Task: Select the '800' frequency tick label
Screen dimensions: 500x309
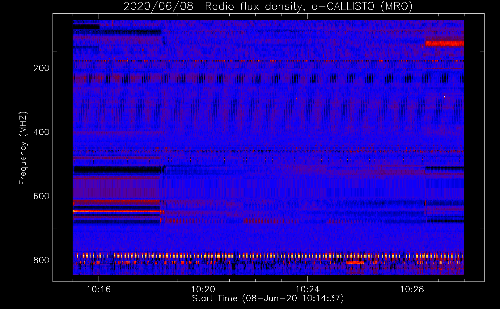Action: click(x=41, y=260)
